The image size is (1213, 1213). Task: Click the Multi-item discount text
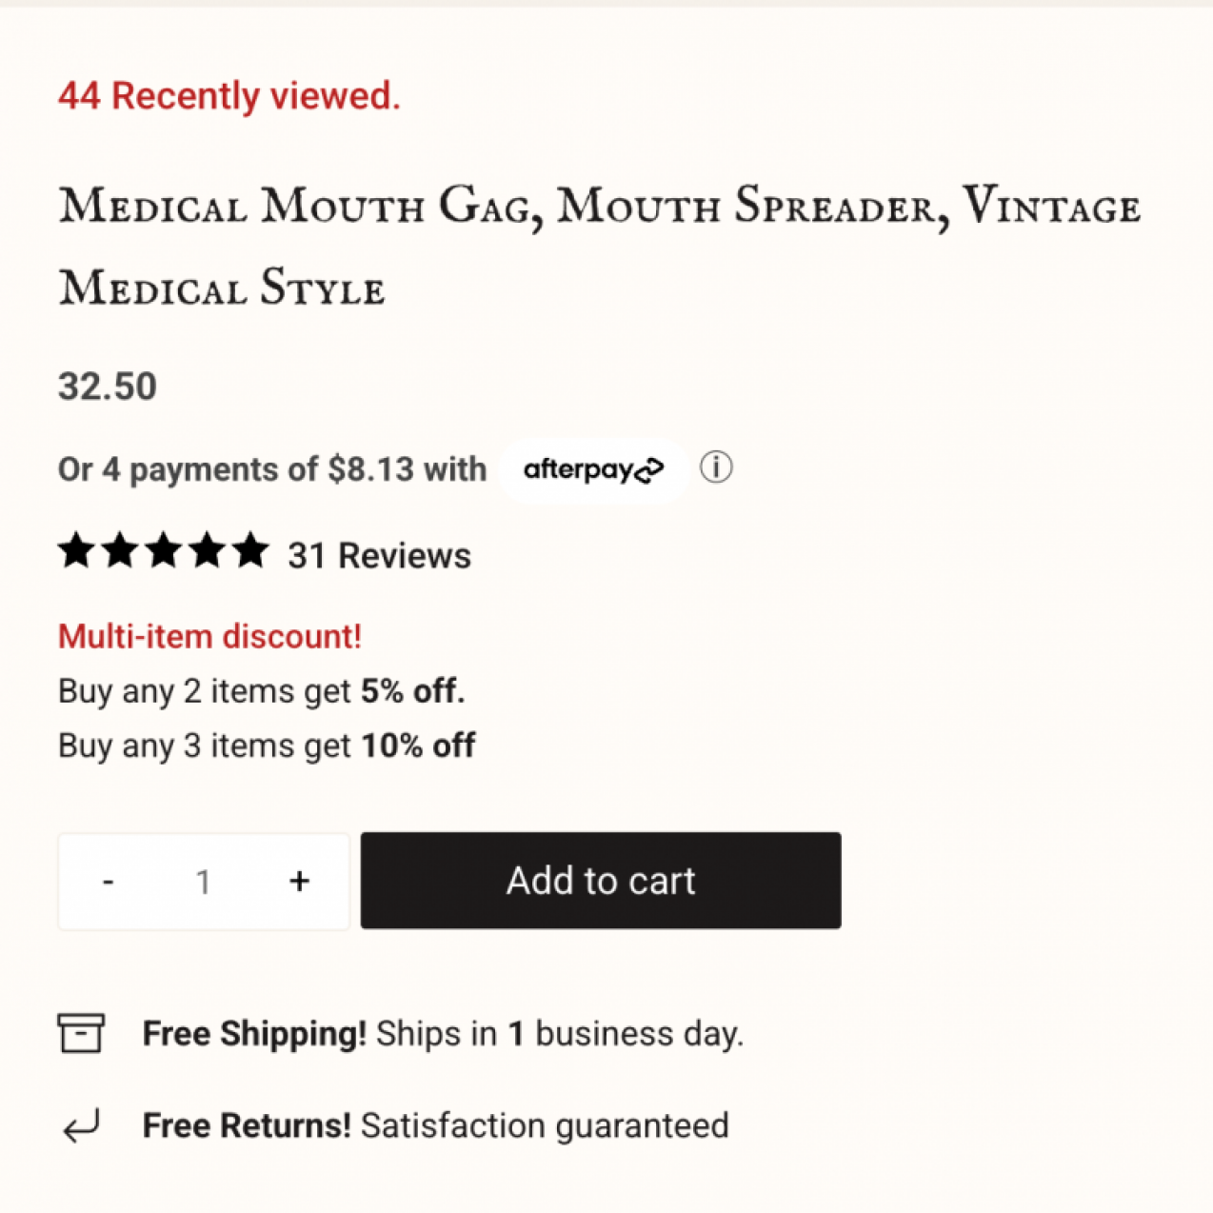(209, 635)
